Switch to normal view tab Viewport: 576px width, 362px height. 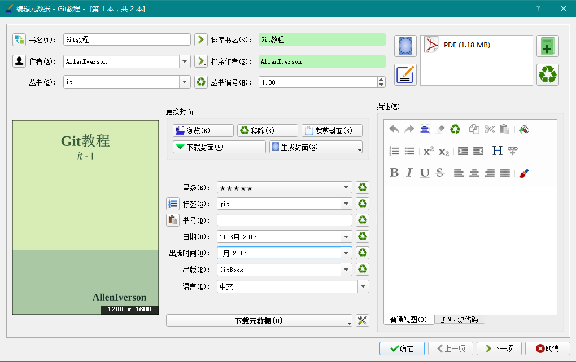(408, 320)
